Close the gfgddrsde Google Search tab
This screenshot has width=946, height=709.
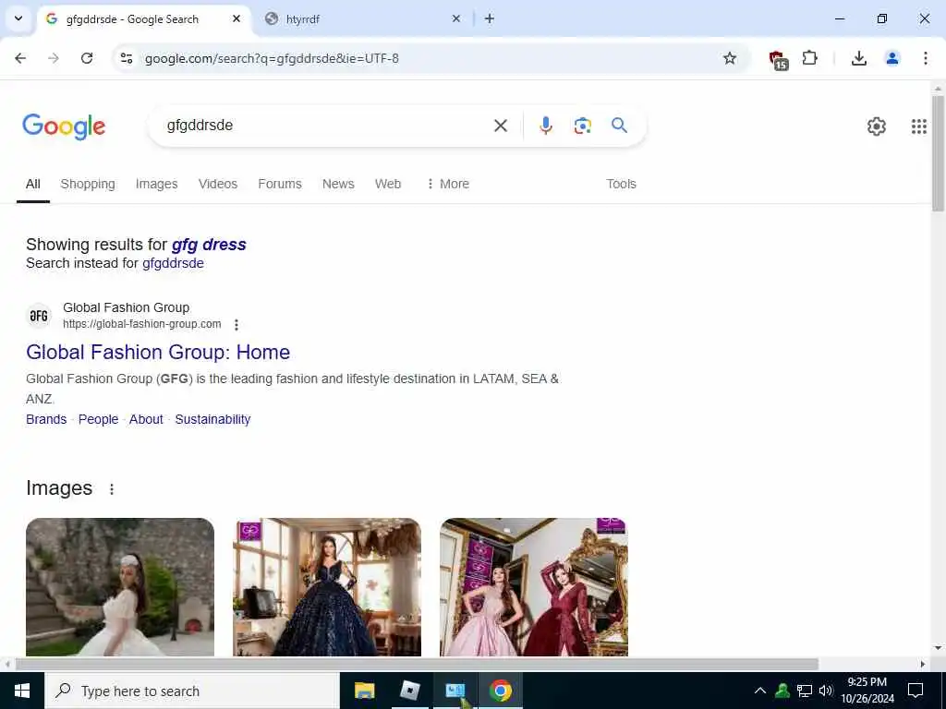pos(236,18)
